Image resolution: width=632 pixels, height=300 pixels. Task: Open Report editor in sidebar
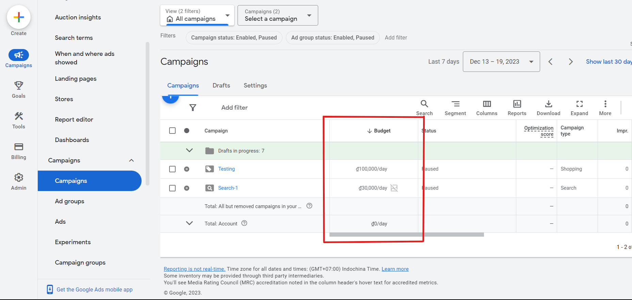coord(74,120)
